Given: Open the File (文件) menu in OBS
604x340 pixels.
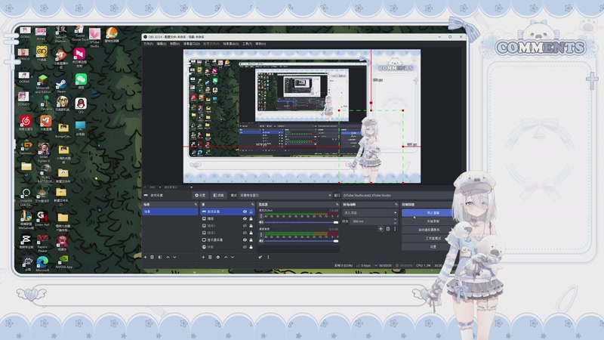Looking at the screenshot, I should [x=148, y=44].
